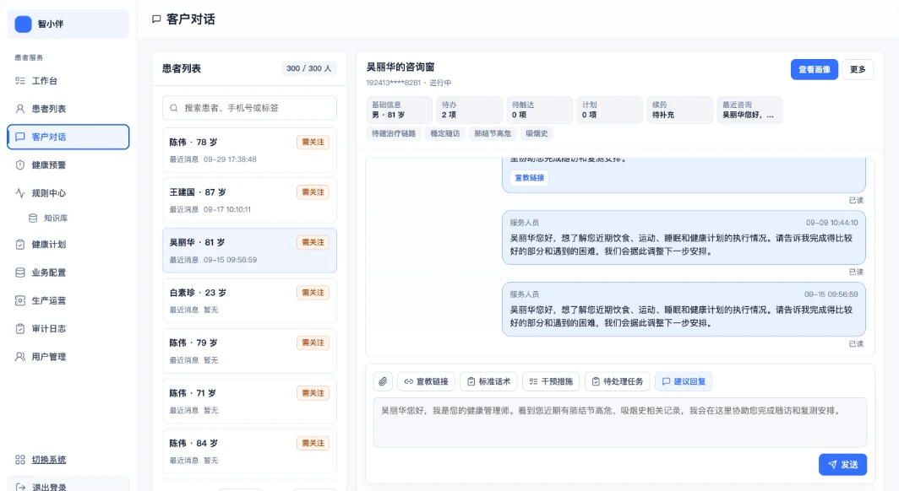899x491 pixels.
Task: Select patient 陈伟 · 79 岁
Action: click(249, 351)
